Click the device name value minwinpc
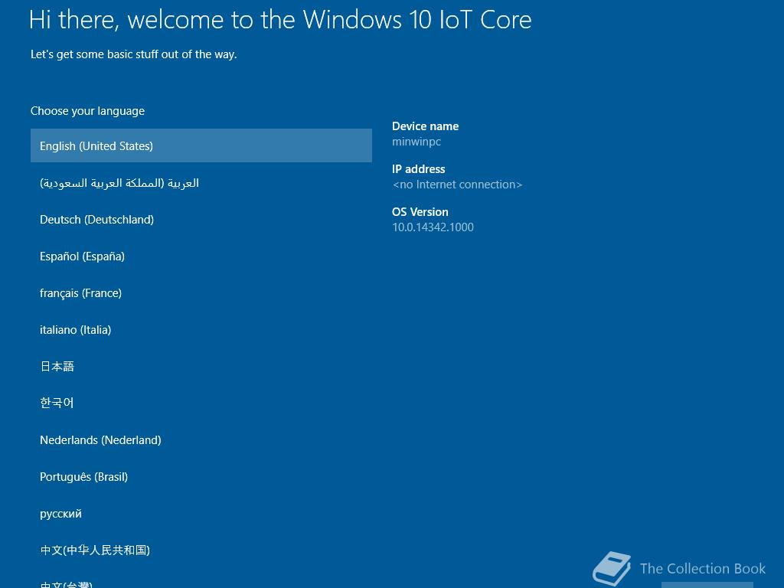 pyautogui.click(x=416, y=142)
